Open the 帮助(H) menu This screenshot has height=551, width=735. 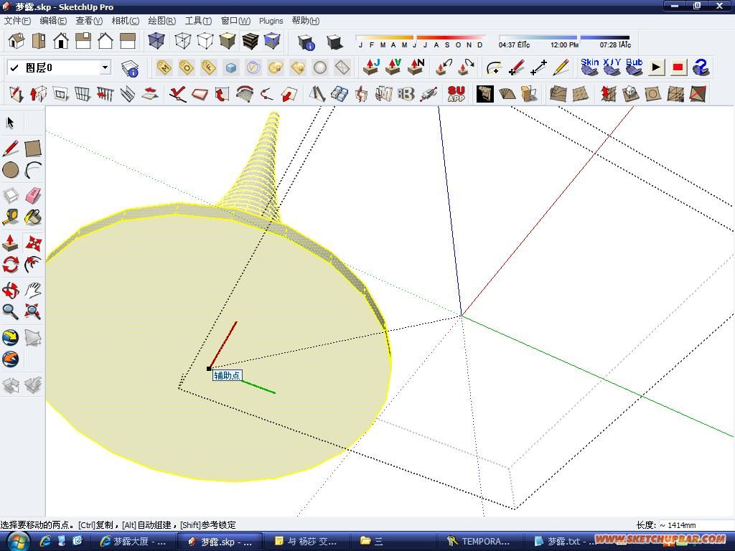click(306, 21)
